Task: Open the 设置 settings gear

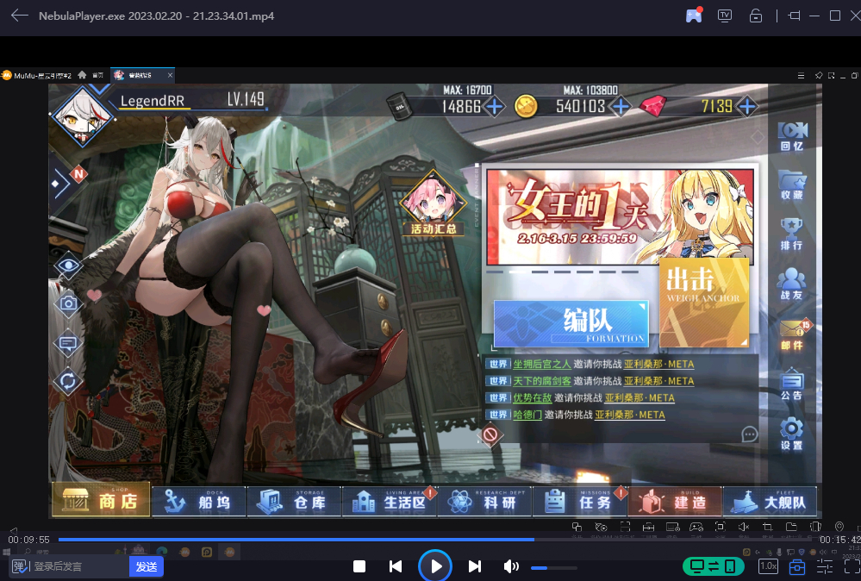Action: pyautogui.click(x=792, y=434)
